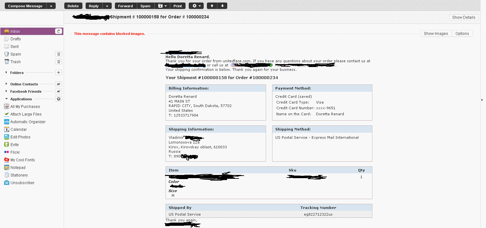Delete the current message
The width and height of the screenshot is (486, 228).
pos(73,6)
